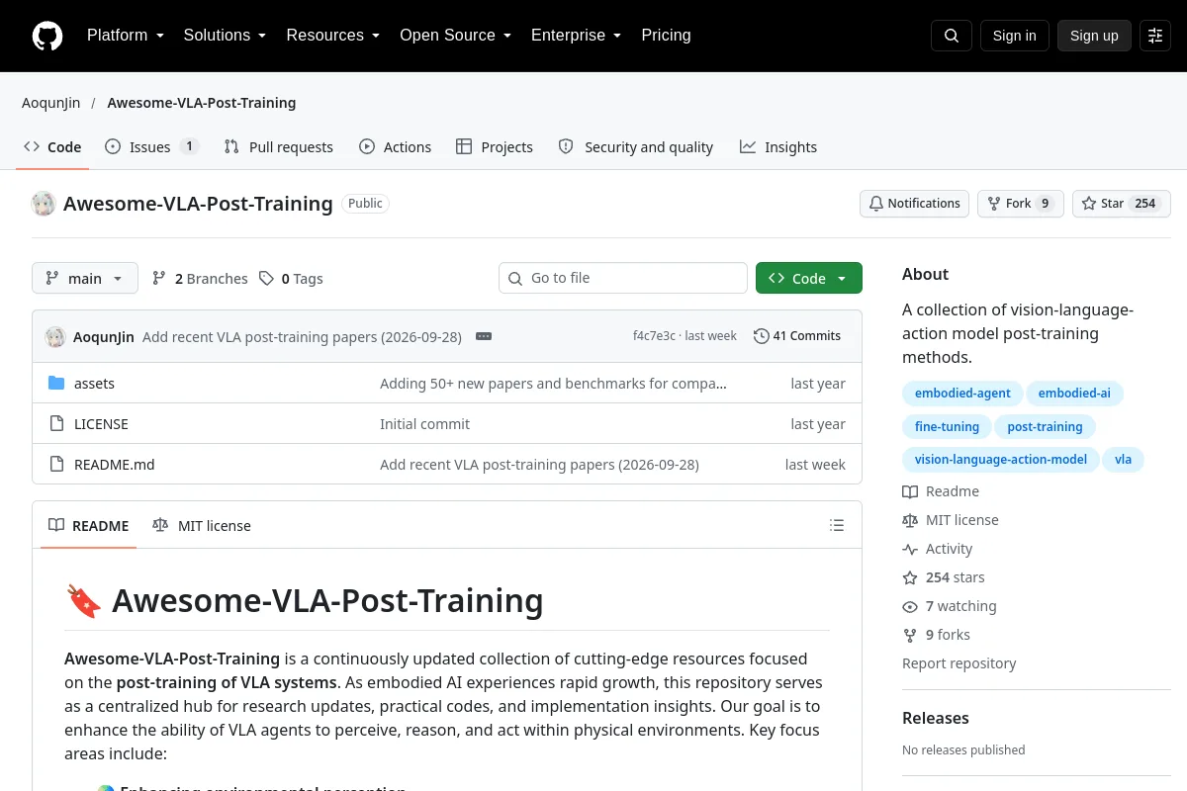Open 41 Commits history

click(x=797, y=336)
